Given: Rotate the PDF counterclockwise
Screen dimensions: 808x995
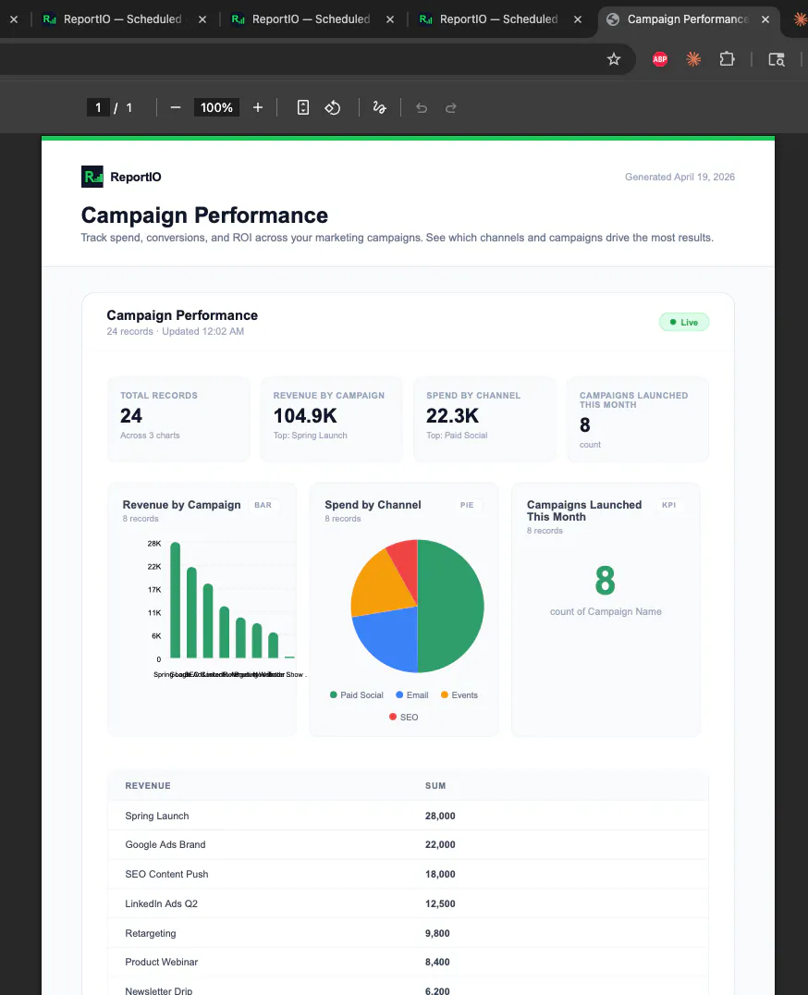Looking at the screenshot, I should 333,108.
